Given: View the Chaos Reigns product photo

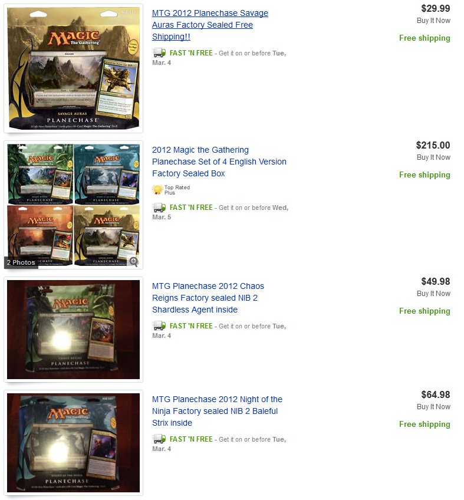Looking at the screenshot, I should (73, 330).
